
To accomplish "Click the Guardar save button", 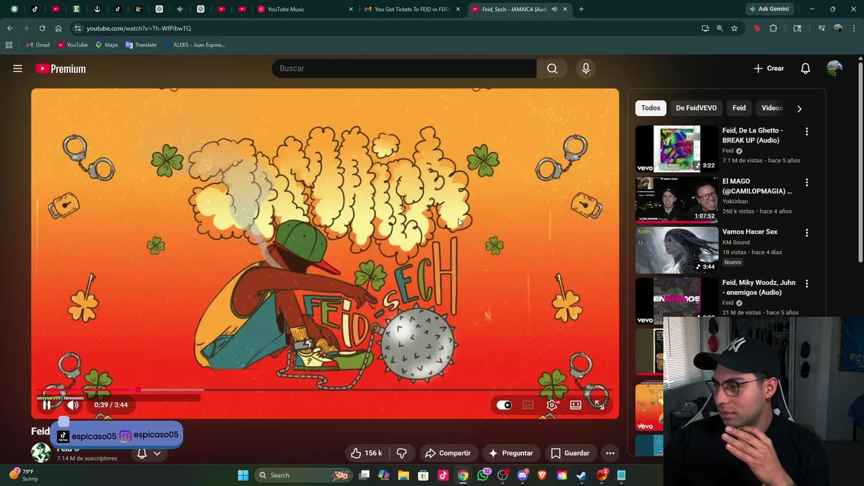I will tap(570, 453).
